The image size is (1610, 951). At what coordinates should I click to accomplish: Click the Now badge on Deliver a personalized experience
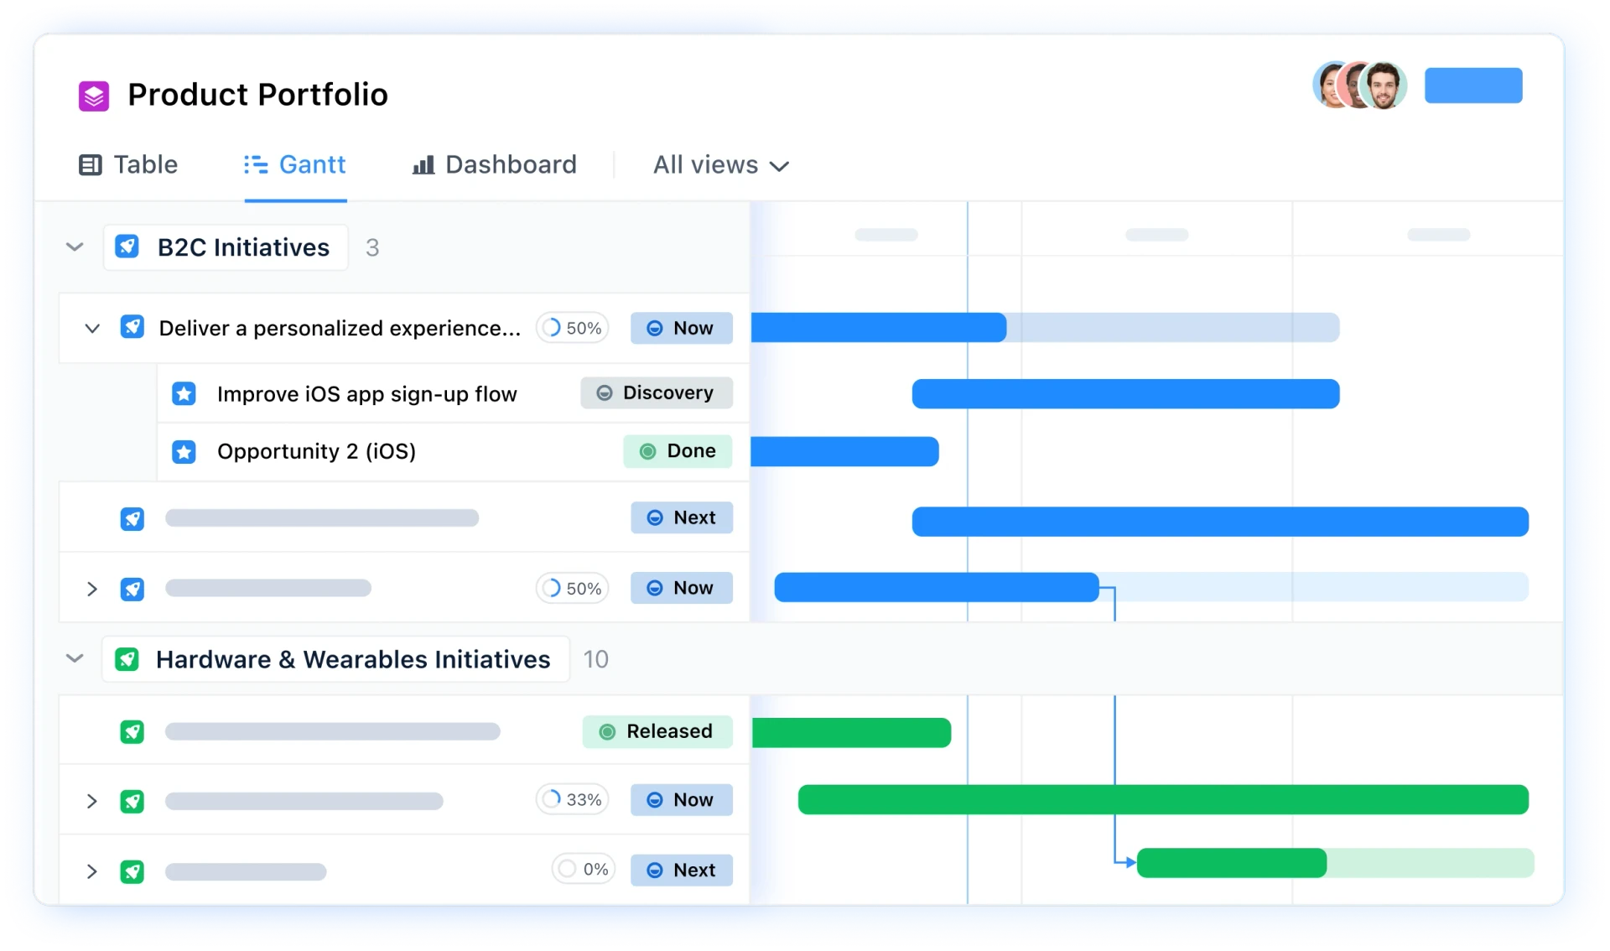681,328
